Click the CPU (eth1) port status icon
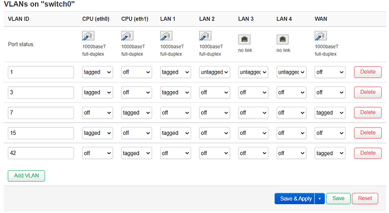Screen dimensions: 389x213 click(127, 36)
